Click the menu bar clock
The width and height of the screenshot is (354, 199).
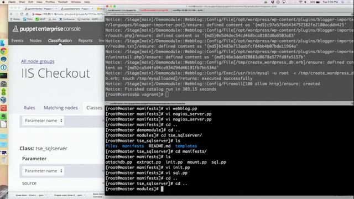tap(330, 2)
